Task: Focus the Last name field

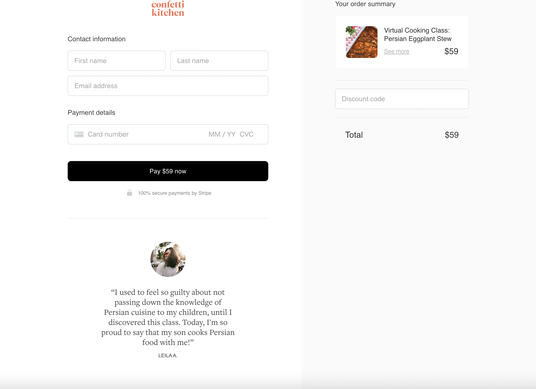Action: coord(219,61)
